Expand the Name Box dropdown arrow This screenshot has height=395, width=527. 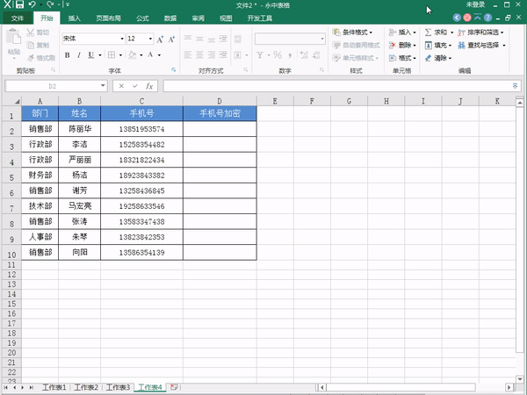(103, 86)
